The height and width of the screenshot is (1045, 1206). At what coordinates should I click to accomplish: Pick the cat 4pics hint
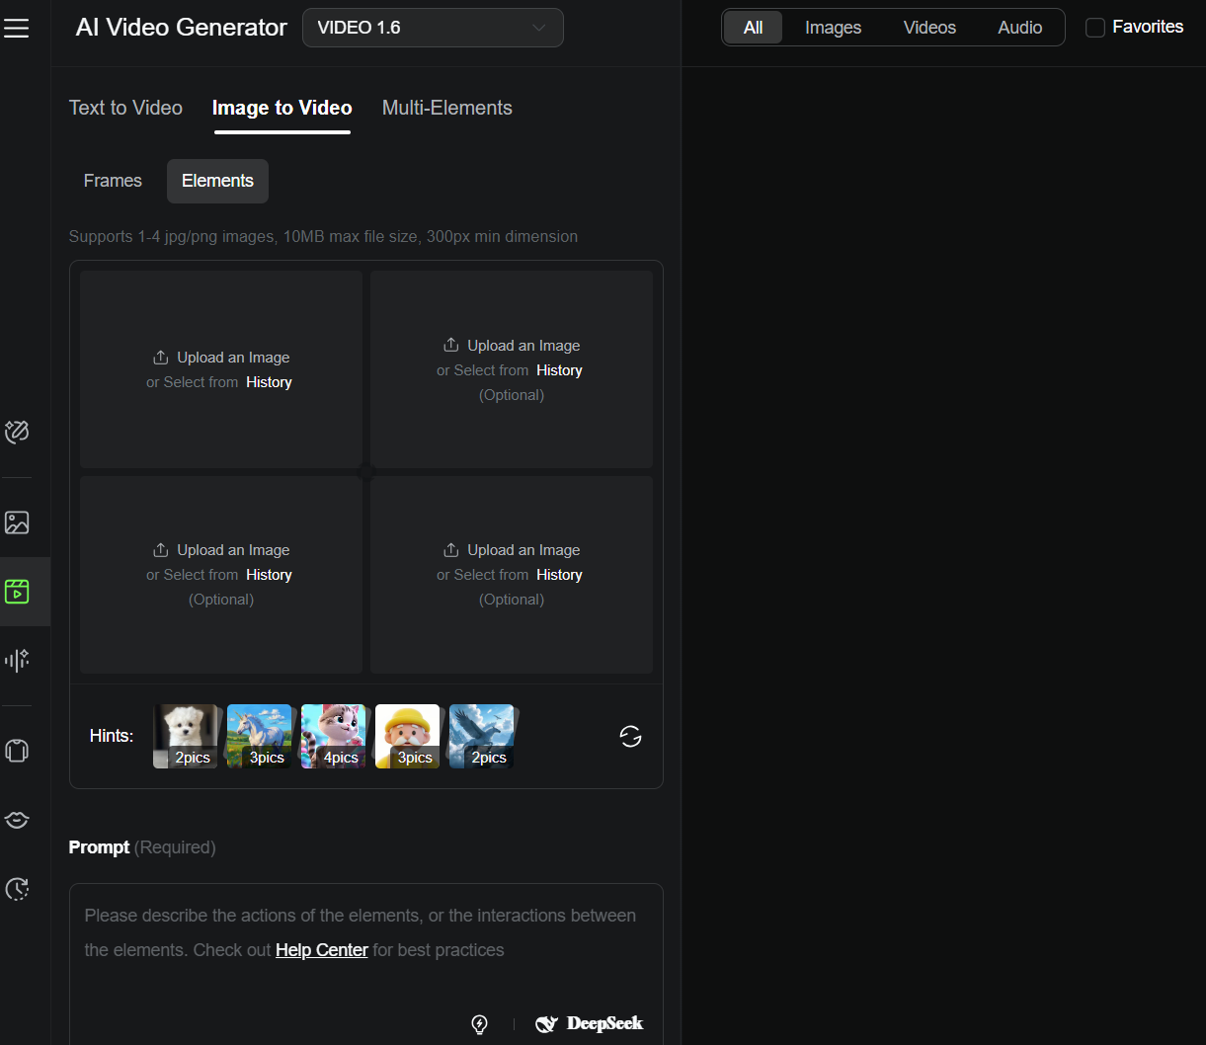pyautogui.click(x=334, y=736)
